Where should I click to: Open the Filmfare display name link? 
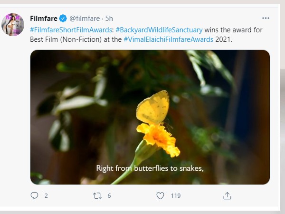point(43,19)
